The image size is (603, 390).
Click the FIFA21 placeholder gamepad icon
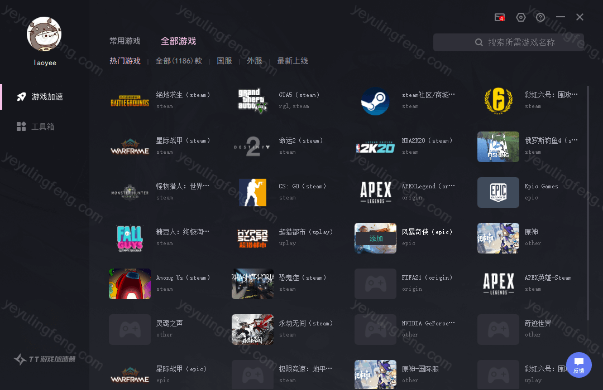tap(375, 284)
